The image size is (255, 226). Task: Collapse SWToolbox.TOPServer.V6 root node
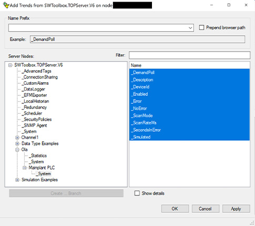point(11,65)
